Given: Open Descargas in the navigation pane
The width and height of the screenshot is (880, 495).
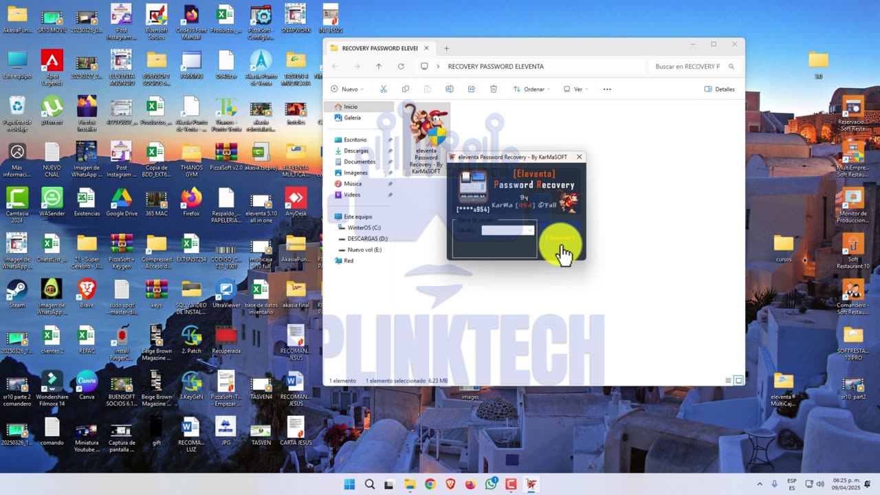Looking at the screenshot, I should coord(356,151).
